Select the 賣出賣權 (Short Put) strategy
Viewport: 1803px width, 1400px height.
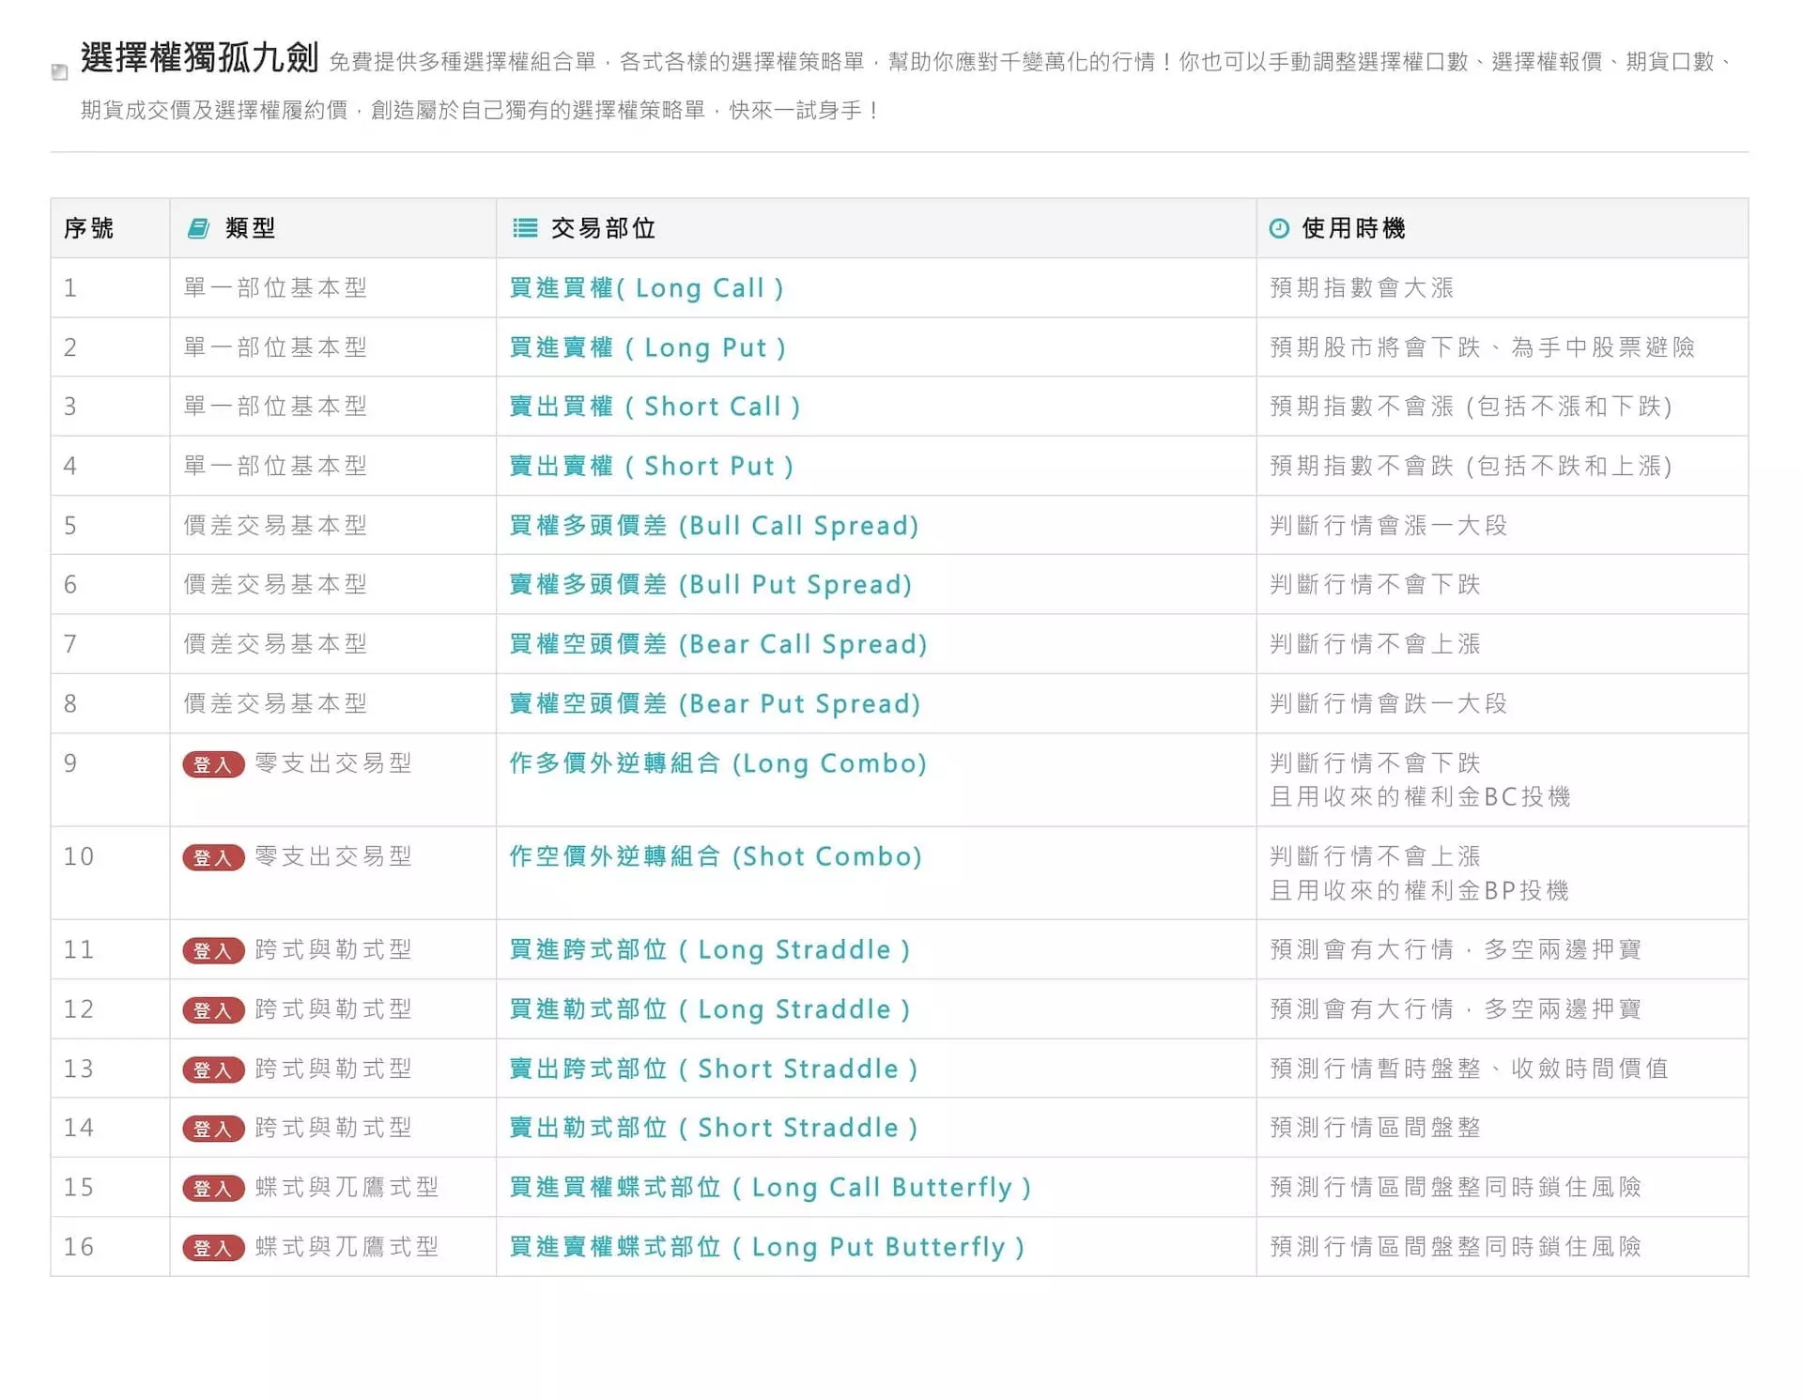(x=653, y=466)
